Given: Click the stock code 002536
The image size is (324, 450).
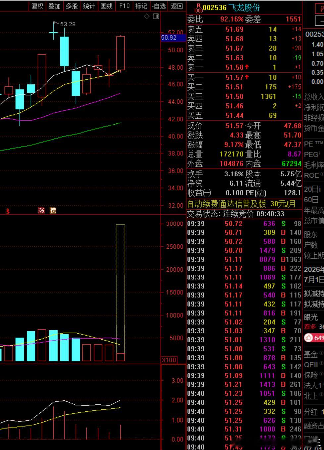Looking at the screenshot, I should [215, 8].
